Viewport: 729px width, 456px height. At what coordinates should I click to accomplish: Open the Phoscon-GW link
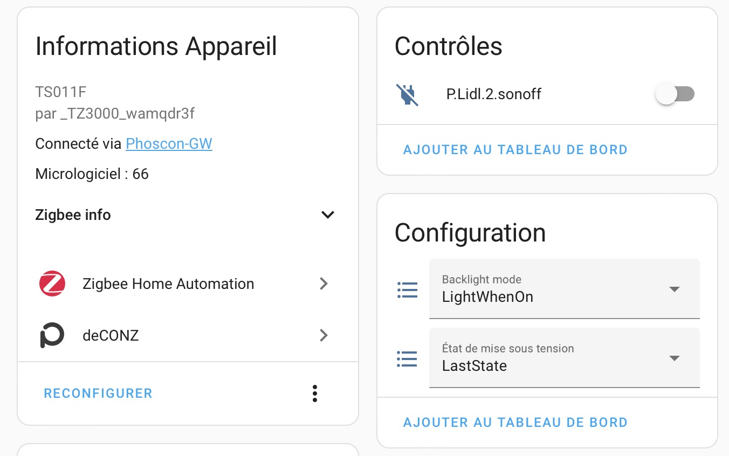point(169,143)
